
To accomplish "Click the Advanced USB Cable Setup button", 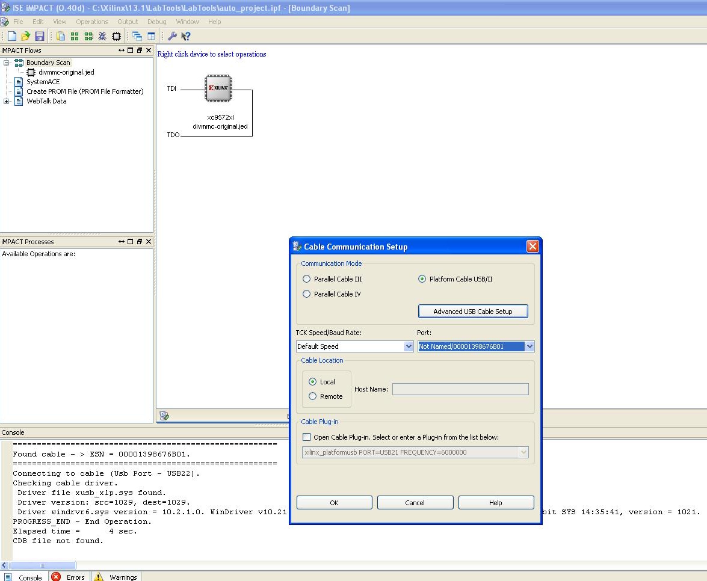I will 473,312.
